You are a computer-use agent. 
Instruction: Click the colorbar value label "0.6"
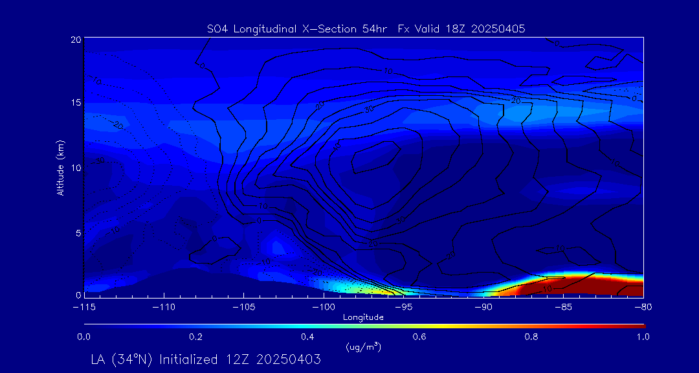(420, 337)
